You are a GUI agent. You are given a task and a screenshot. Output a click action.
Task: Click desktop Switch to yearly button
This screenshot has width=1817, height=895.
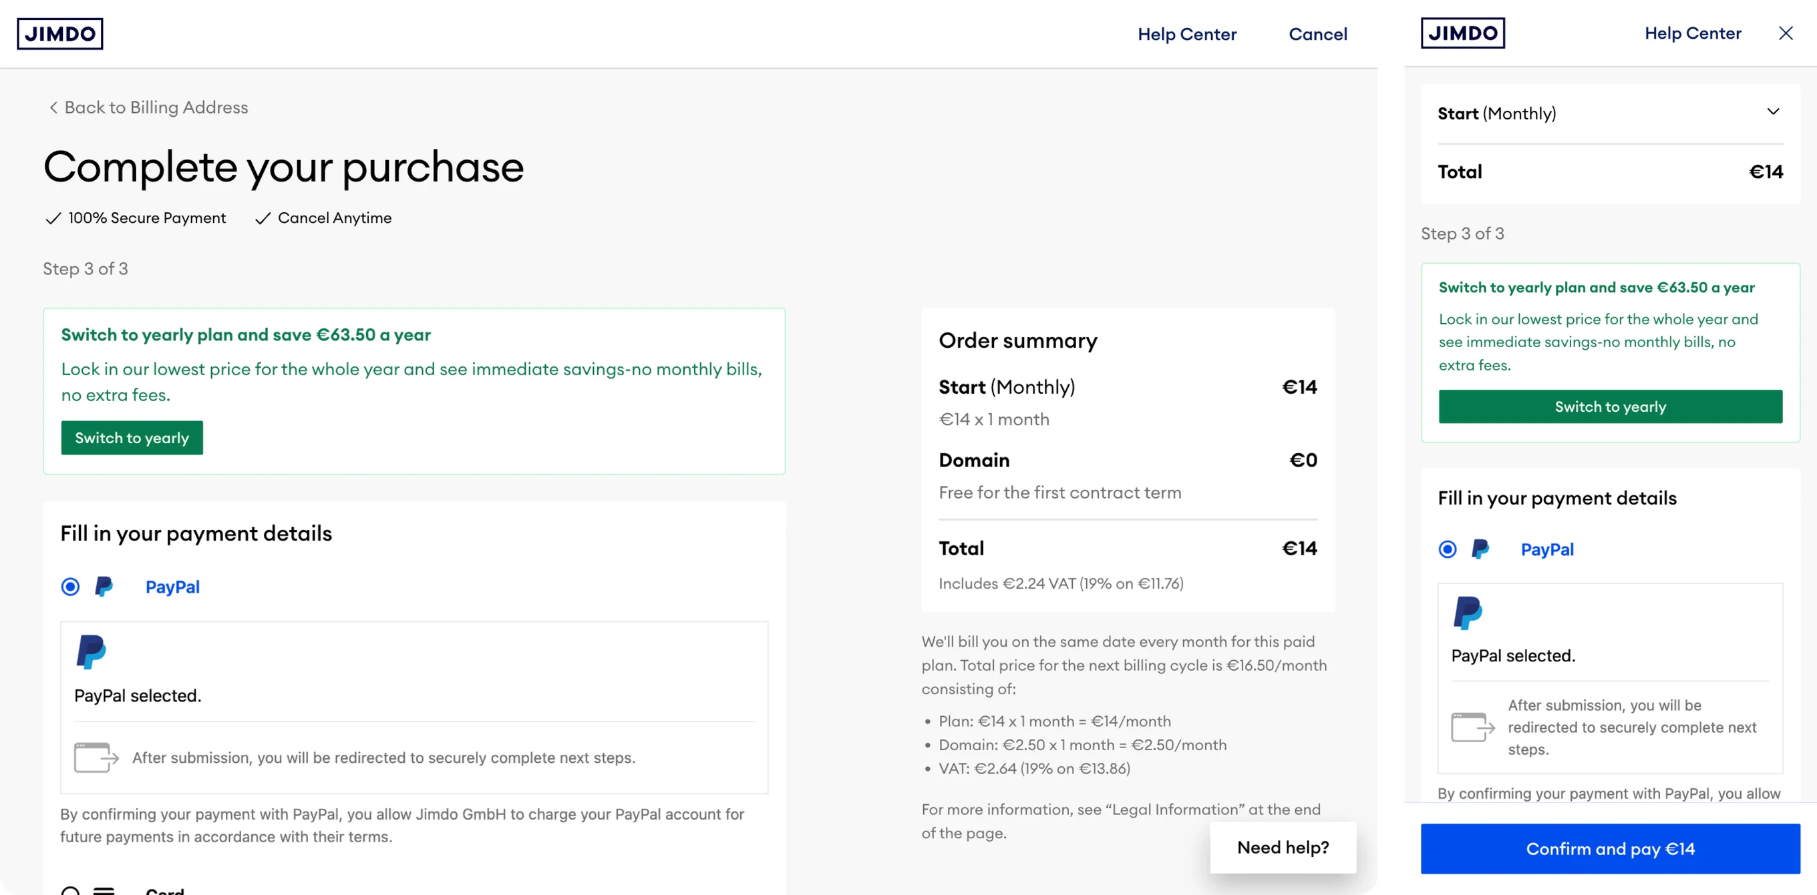pyautogui.click(x=132, y=438)
